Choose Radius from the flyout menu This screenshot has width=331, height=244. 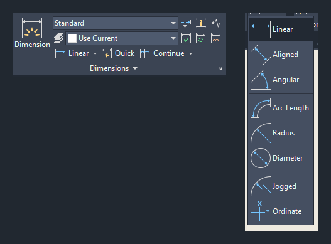(x=281, y=133)
